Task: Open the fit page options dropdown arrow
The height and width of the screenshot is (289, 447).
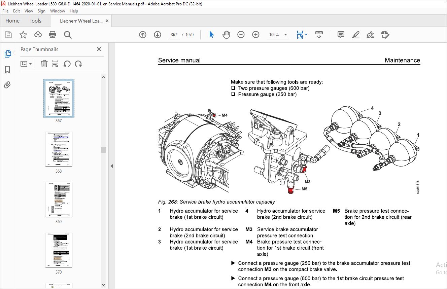Action: 306,35
